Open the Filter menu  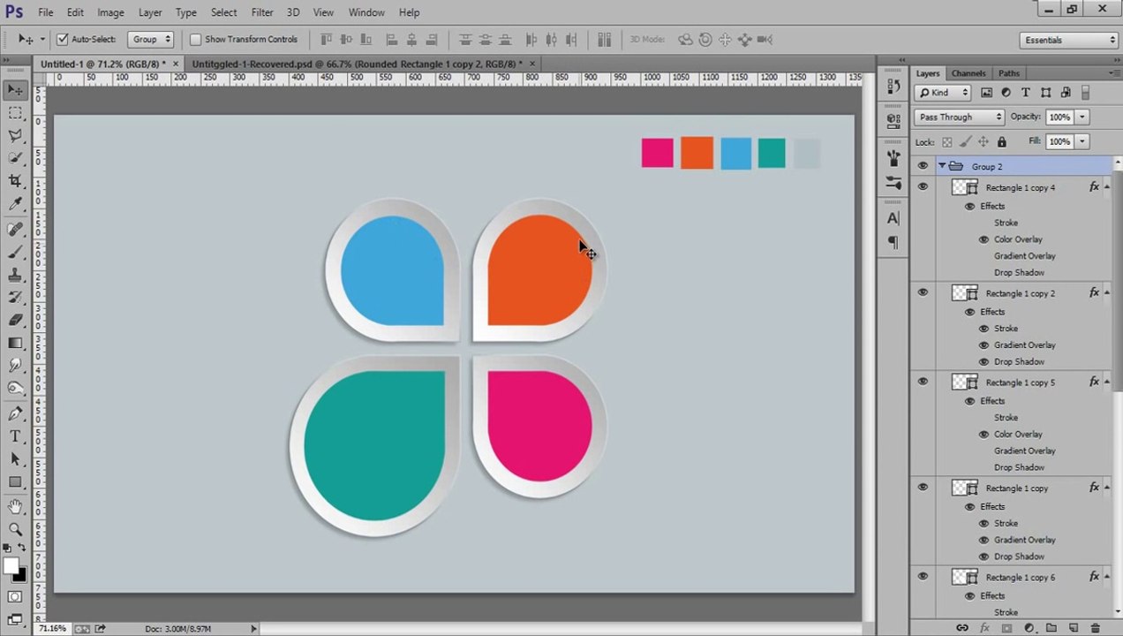(262, 12)
